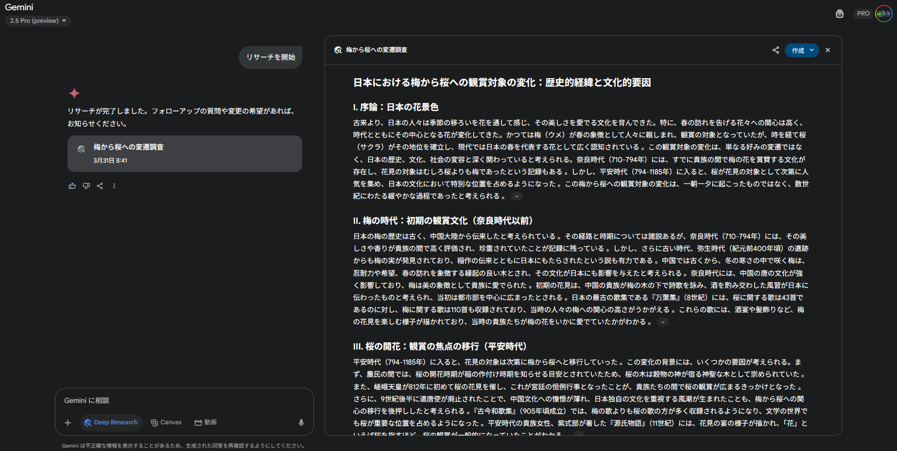This screenshot has width=897, height=451.
Task: Toggle the 動画 video mode chip
Action: coord(206,423)
